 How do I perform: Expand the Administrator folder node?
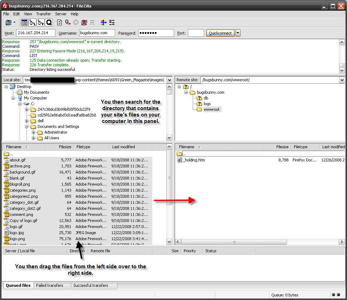[34, 132]
